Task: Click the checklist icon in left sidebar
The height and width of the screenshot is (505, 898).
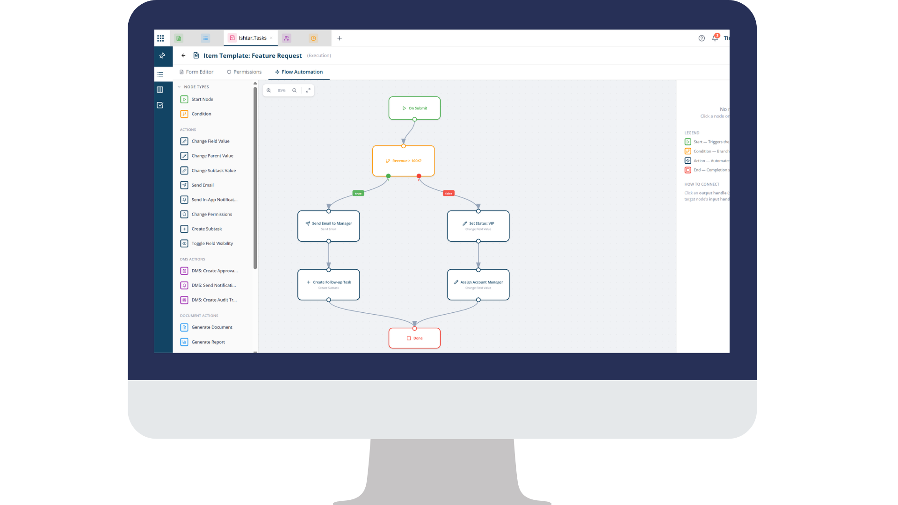Action: tap(160, 105)
